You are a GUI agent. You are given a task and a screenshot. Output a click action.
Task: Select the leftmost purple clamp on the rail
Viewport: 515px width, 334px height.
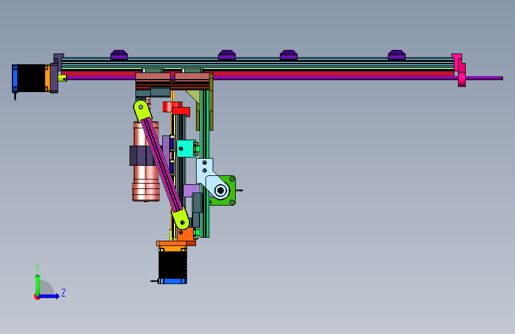(x=119, y=55)
